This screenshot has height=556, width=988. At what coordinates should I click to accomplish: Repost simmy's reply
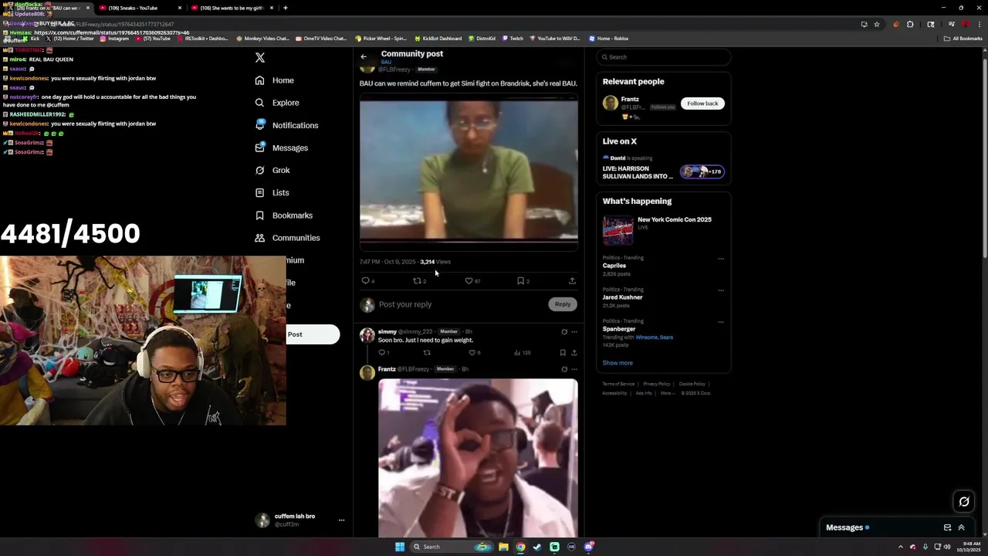pyautogui.click(x=426, y=353)
